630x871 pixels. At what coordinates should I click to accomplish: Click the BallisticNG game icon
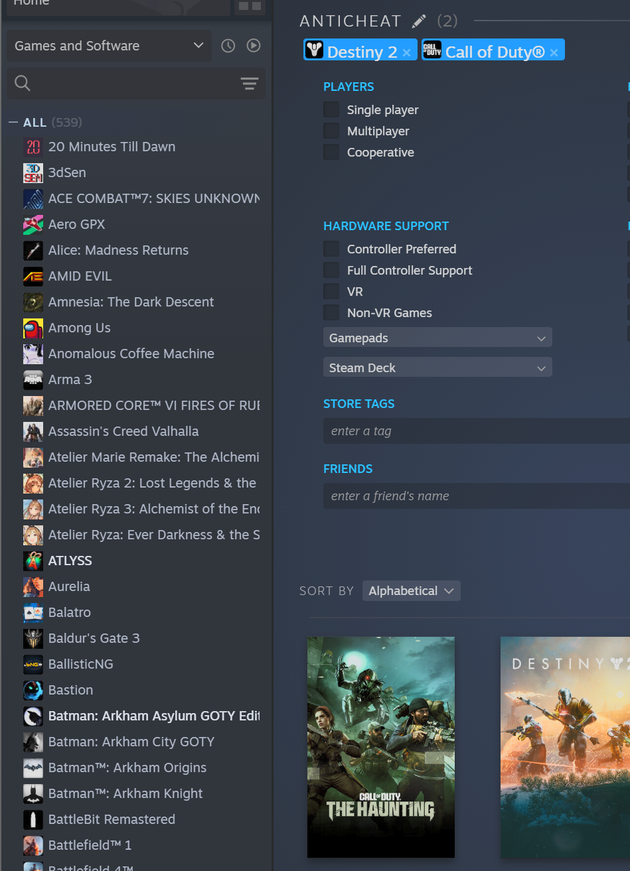33,664
